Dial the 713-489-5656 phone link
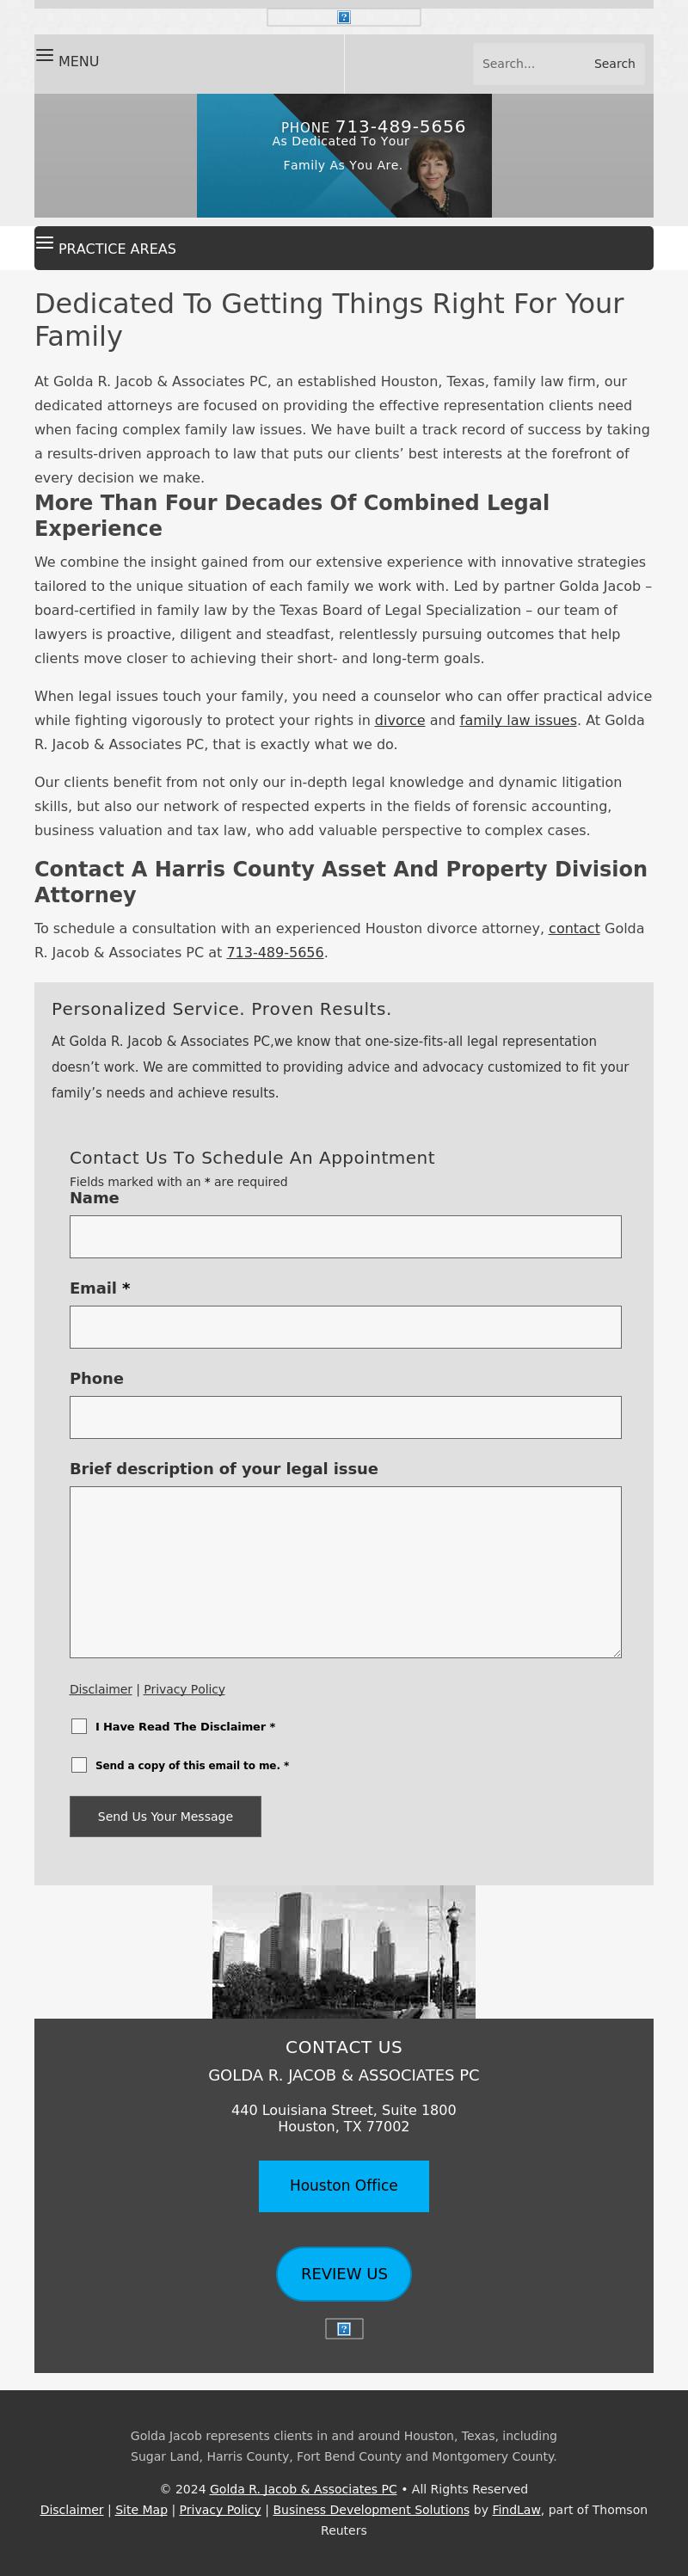Screen dimensions: 688x2576 [275, 952]
